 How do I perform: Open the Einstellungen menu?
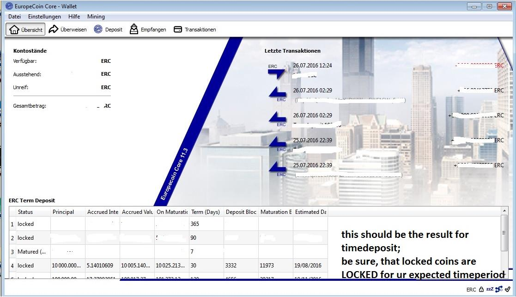44,17
